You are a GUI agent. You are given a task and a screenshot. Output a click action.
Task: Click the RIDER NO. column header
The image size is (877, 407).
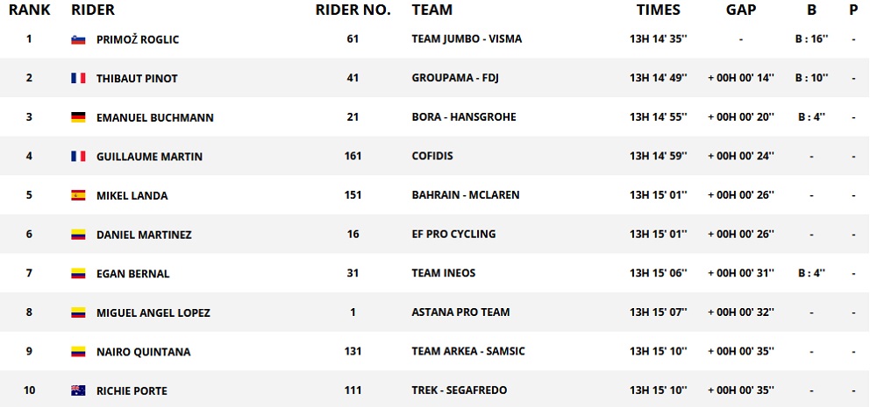353,11
